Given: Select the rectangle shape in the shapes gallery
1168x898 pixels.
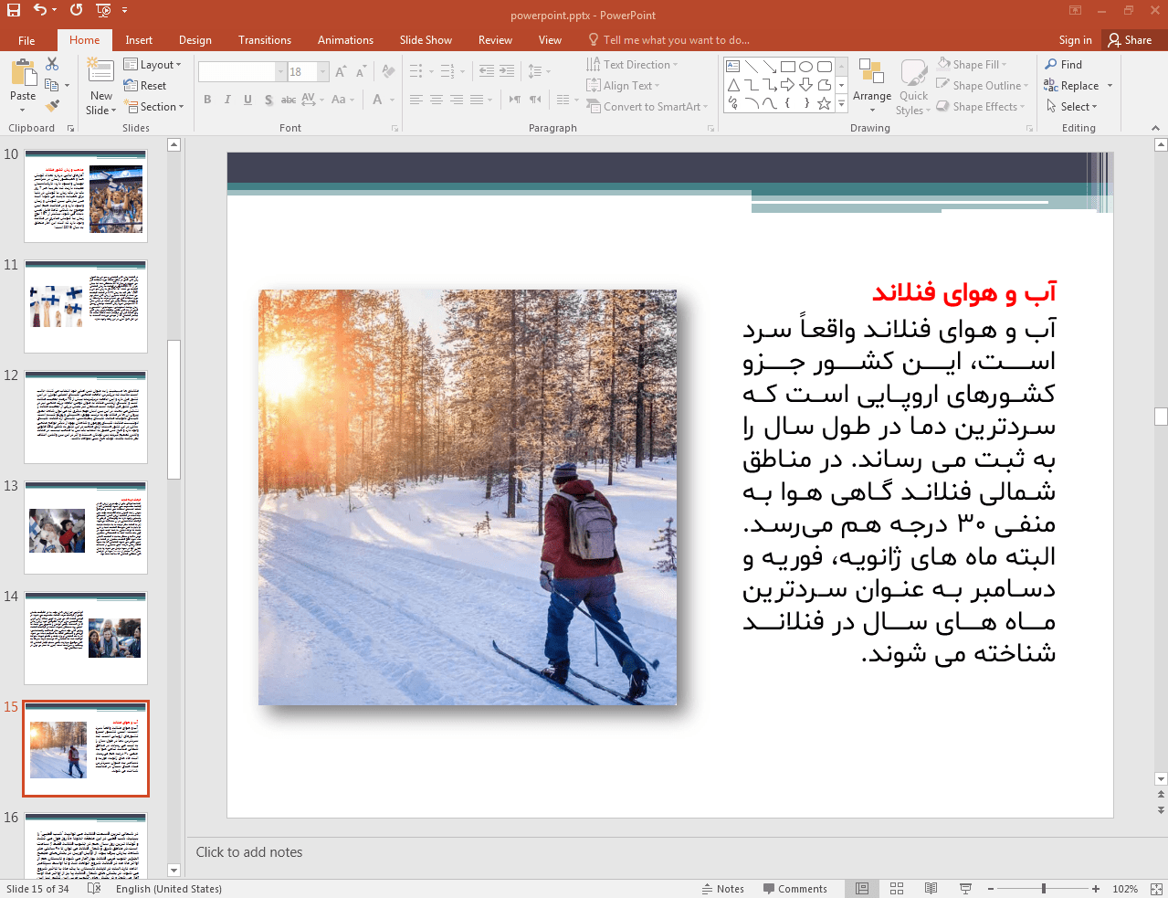Looking at the screenshot, I should coord(787,67).
